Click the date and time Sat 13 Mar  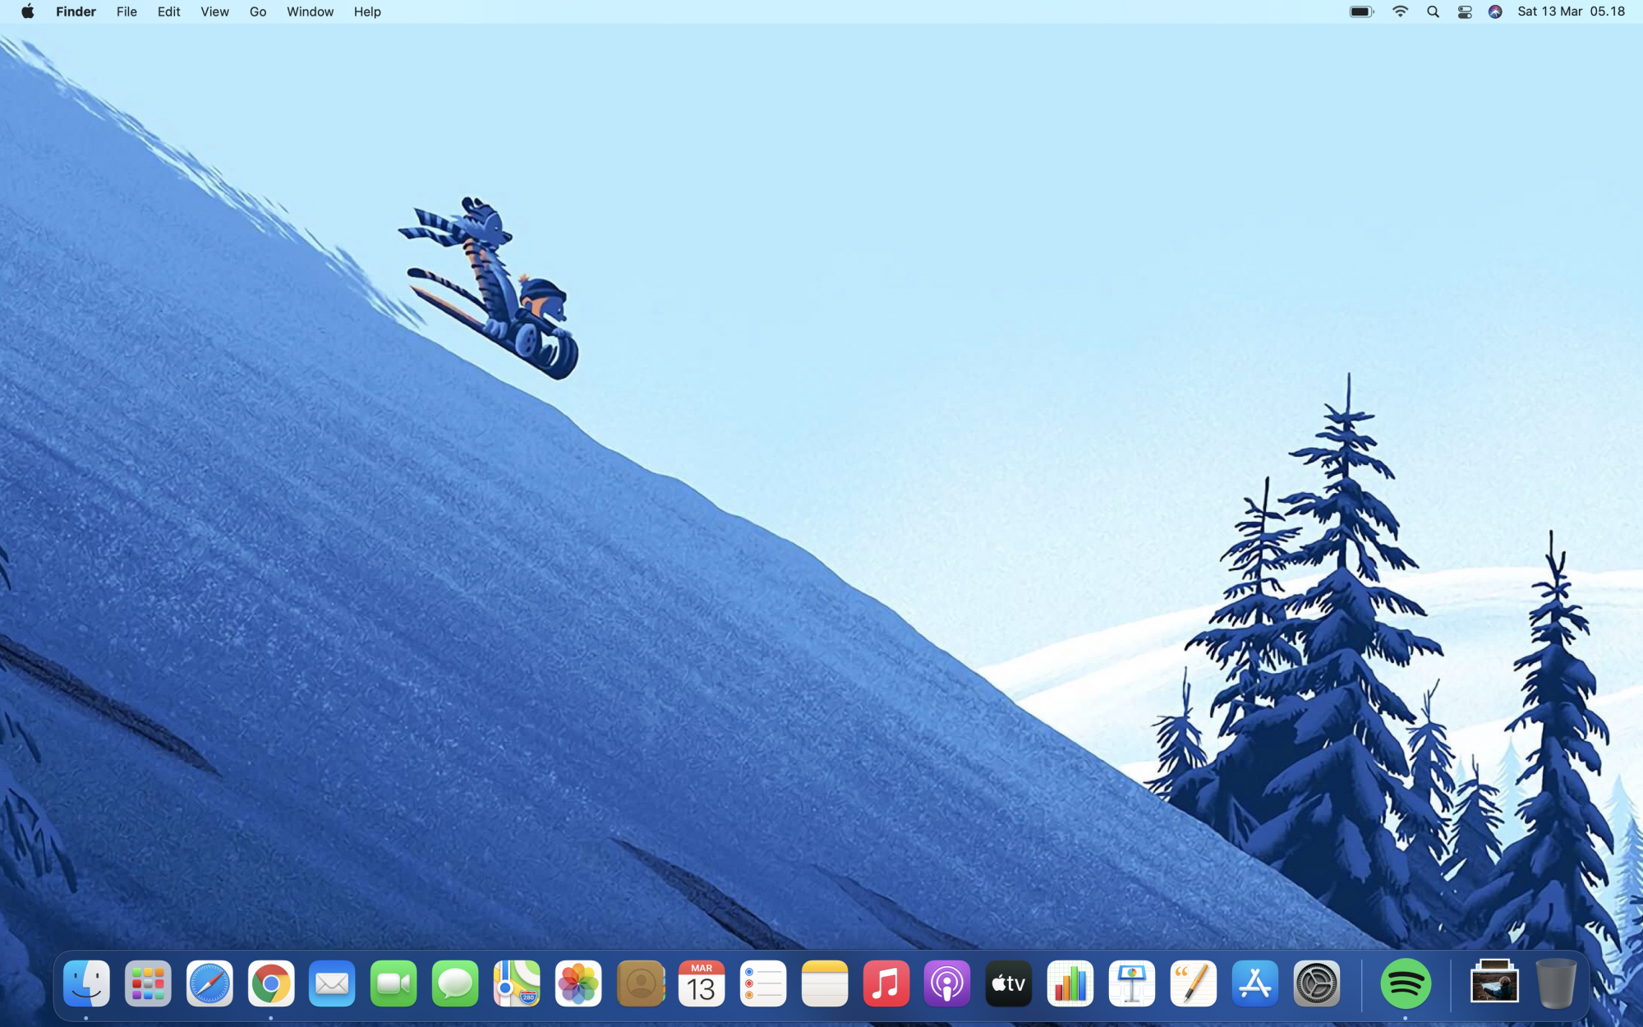1572,12
